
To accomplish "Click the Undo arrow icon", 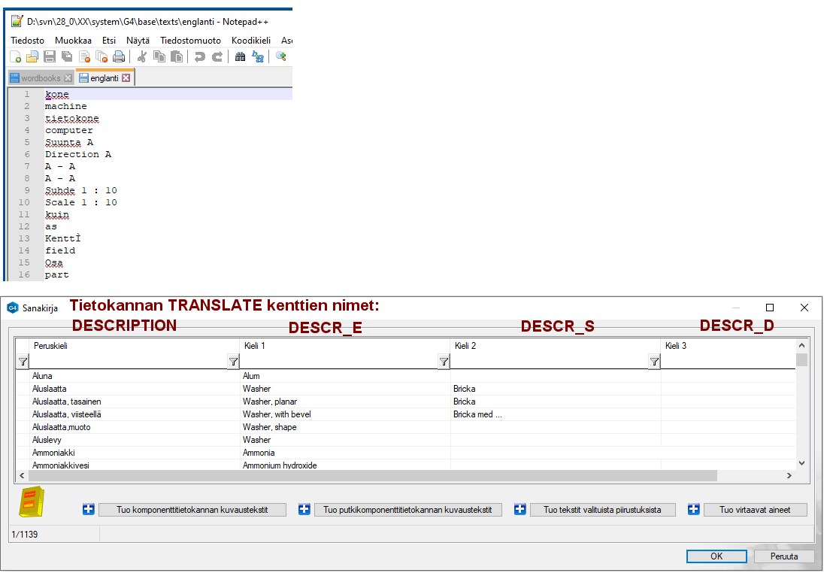I will click(199, 56).
